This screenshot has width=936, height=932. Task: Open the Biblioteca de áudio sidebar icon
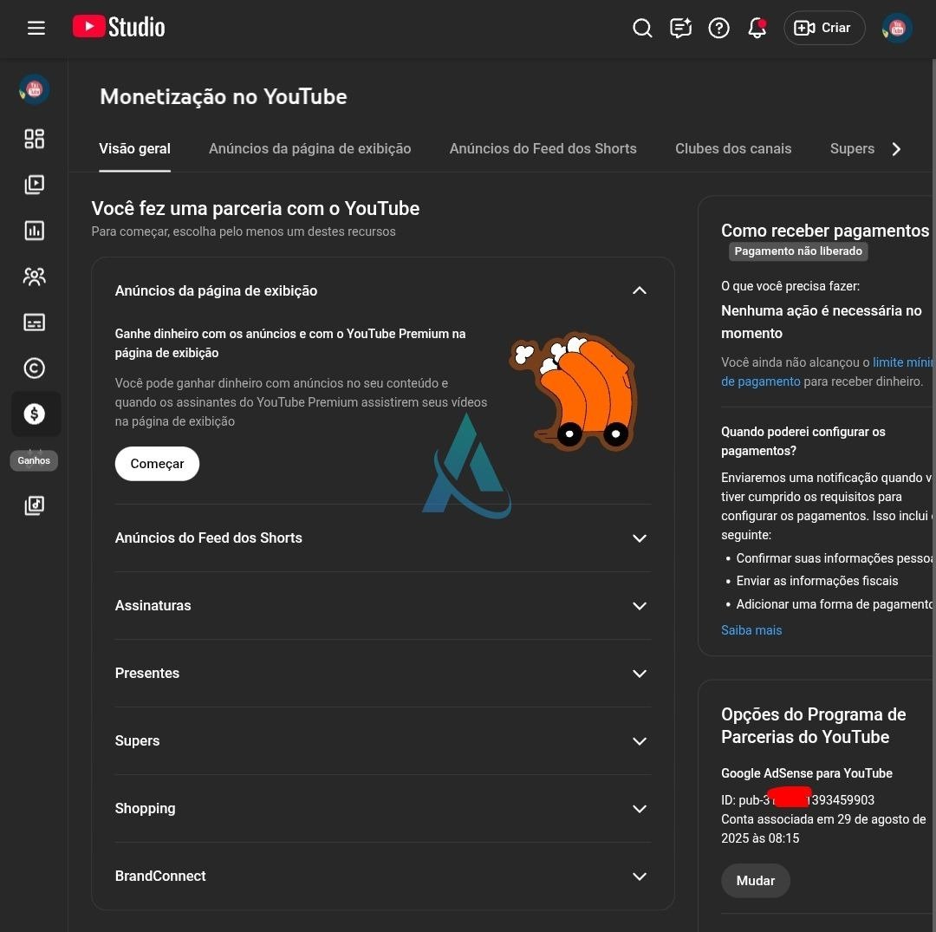(35, 505)
